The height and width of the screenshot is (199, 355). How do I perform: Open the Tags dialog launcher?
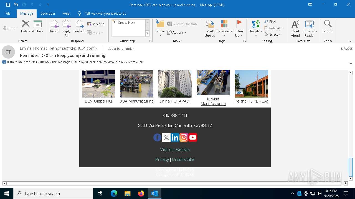click(245, 41)
